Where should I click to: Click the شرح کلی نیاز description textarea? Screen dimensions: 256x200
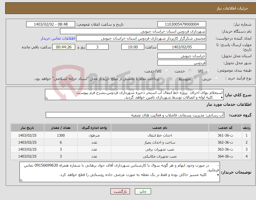134,94
